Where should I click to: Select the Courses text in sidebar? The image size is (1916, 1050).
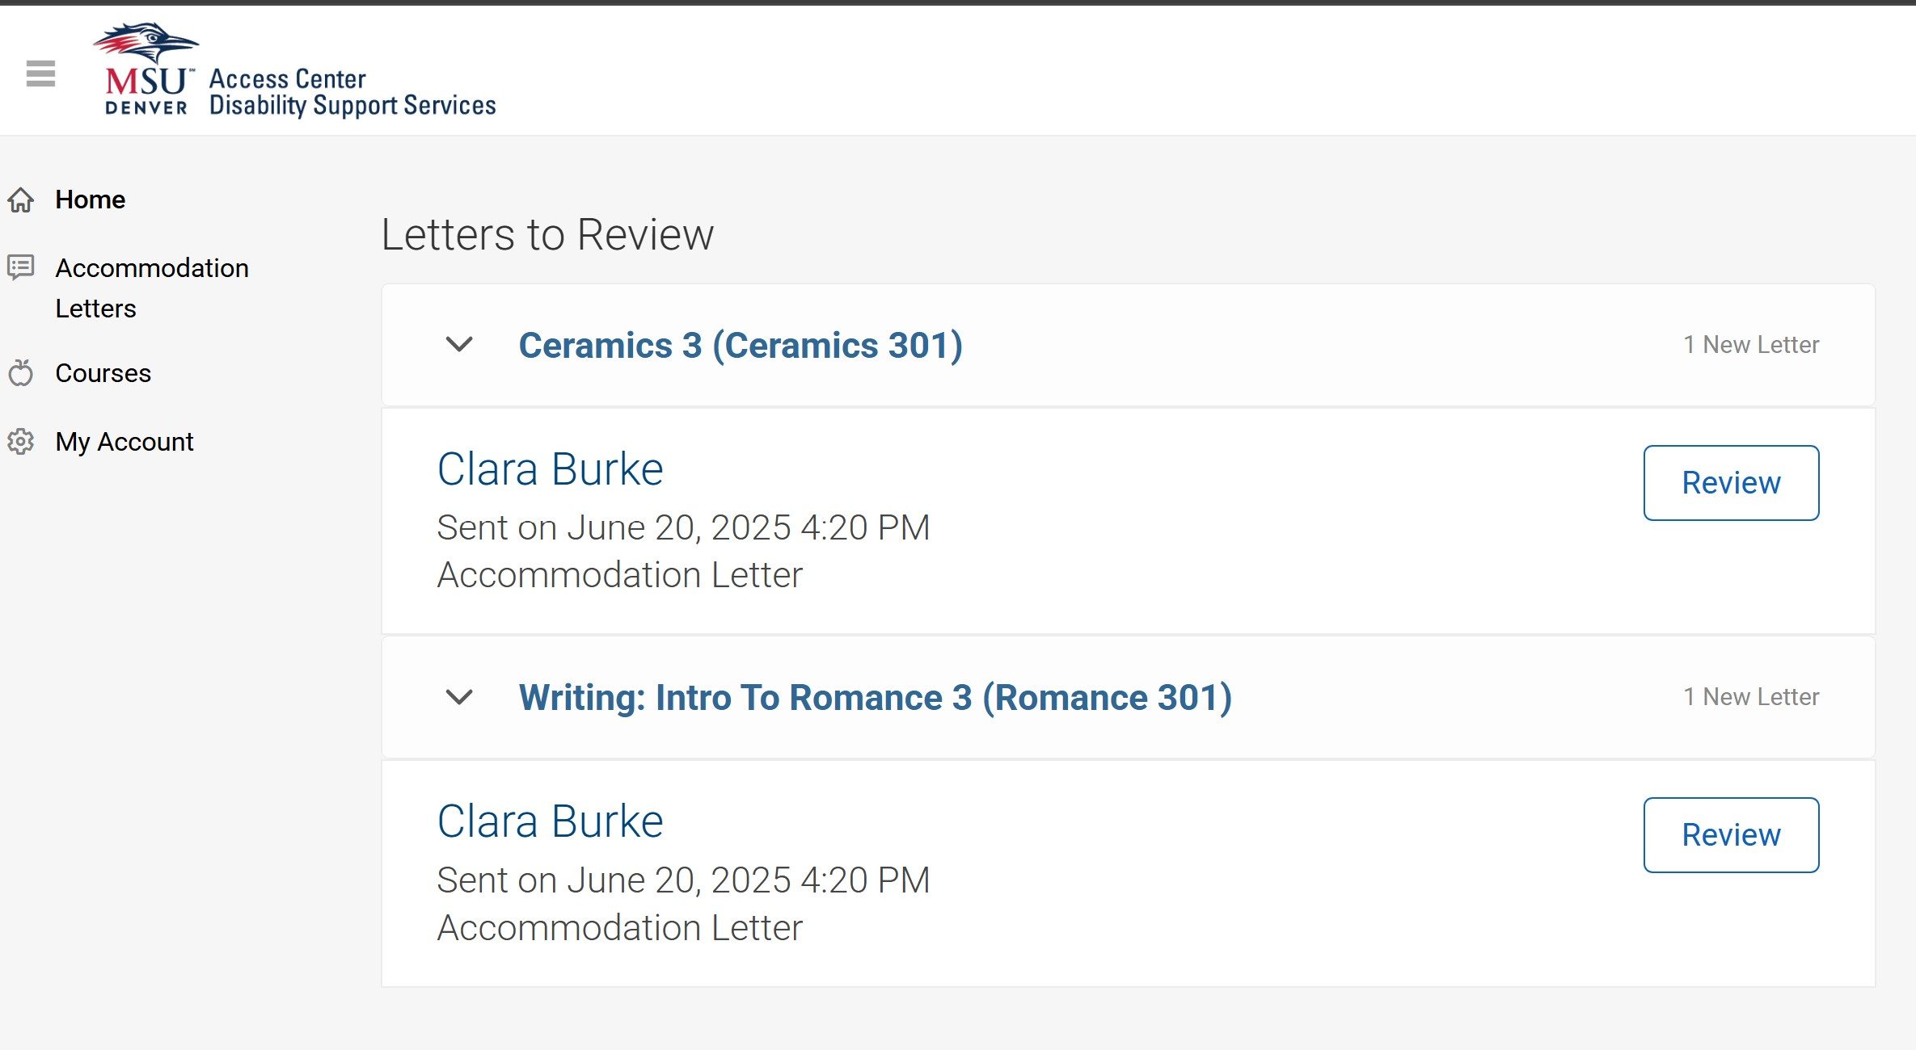[x=103, y=373]
